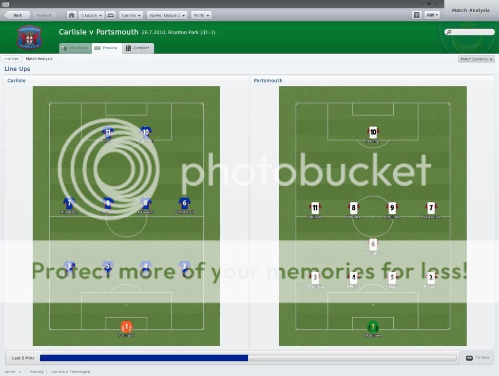Select Carlisle number 9 Evans shirt
This screenshot has width=499, height=376.
pyautogui.click(x=108, y=203)
